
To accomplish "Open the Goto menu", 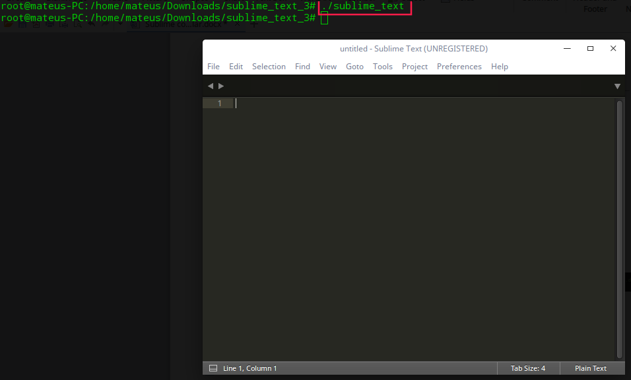I will (354, 67).
